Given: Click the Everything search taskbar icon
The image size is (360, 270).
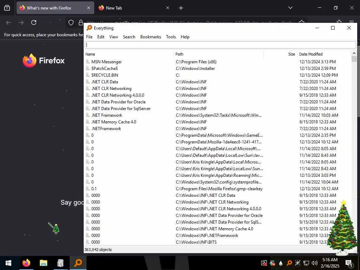Looking at the screenshot, I should (x=78, y=263).
